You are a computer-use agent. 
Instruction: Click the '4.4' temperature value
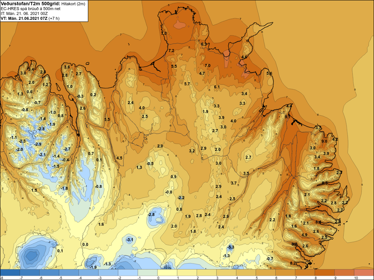coord(289,106)
